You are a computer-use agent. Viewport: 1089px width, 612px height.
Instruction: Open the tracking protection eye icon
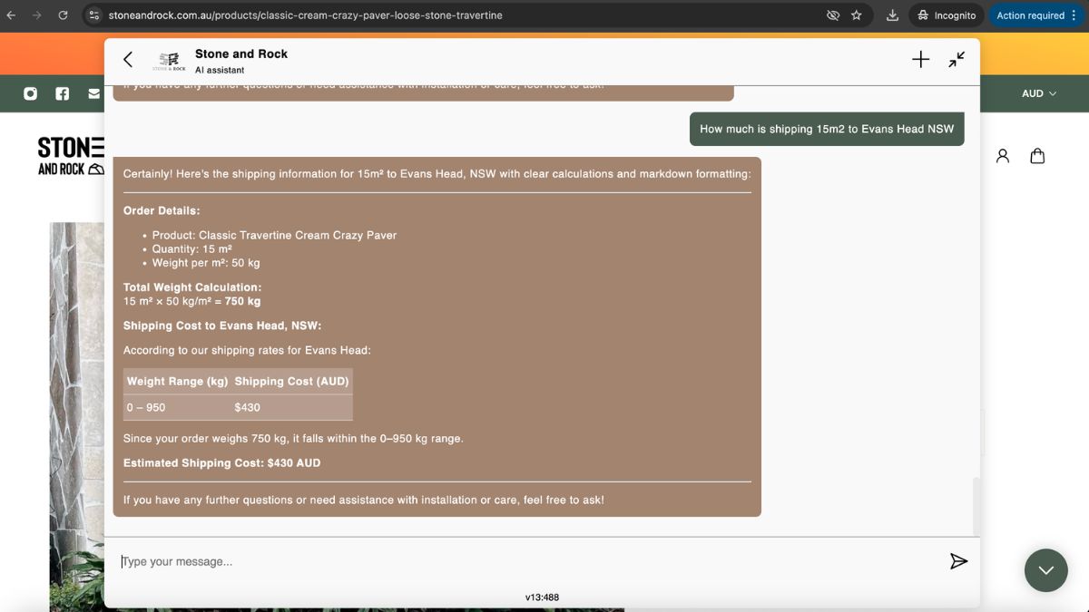tap(832, 15)
